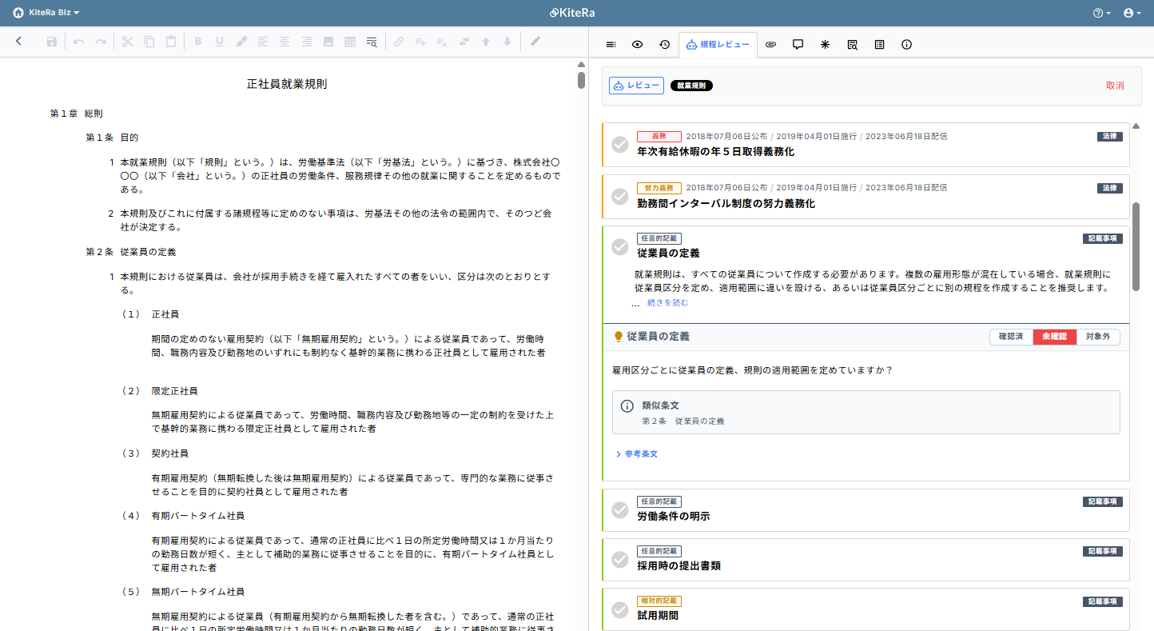Open the document search icon on the right panel
The width and height of the screenshot is (1154, 631).
[x=852, y=45]
